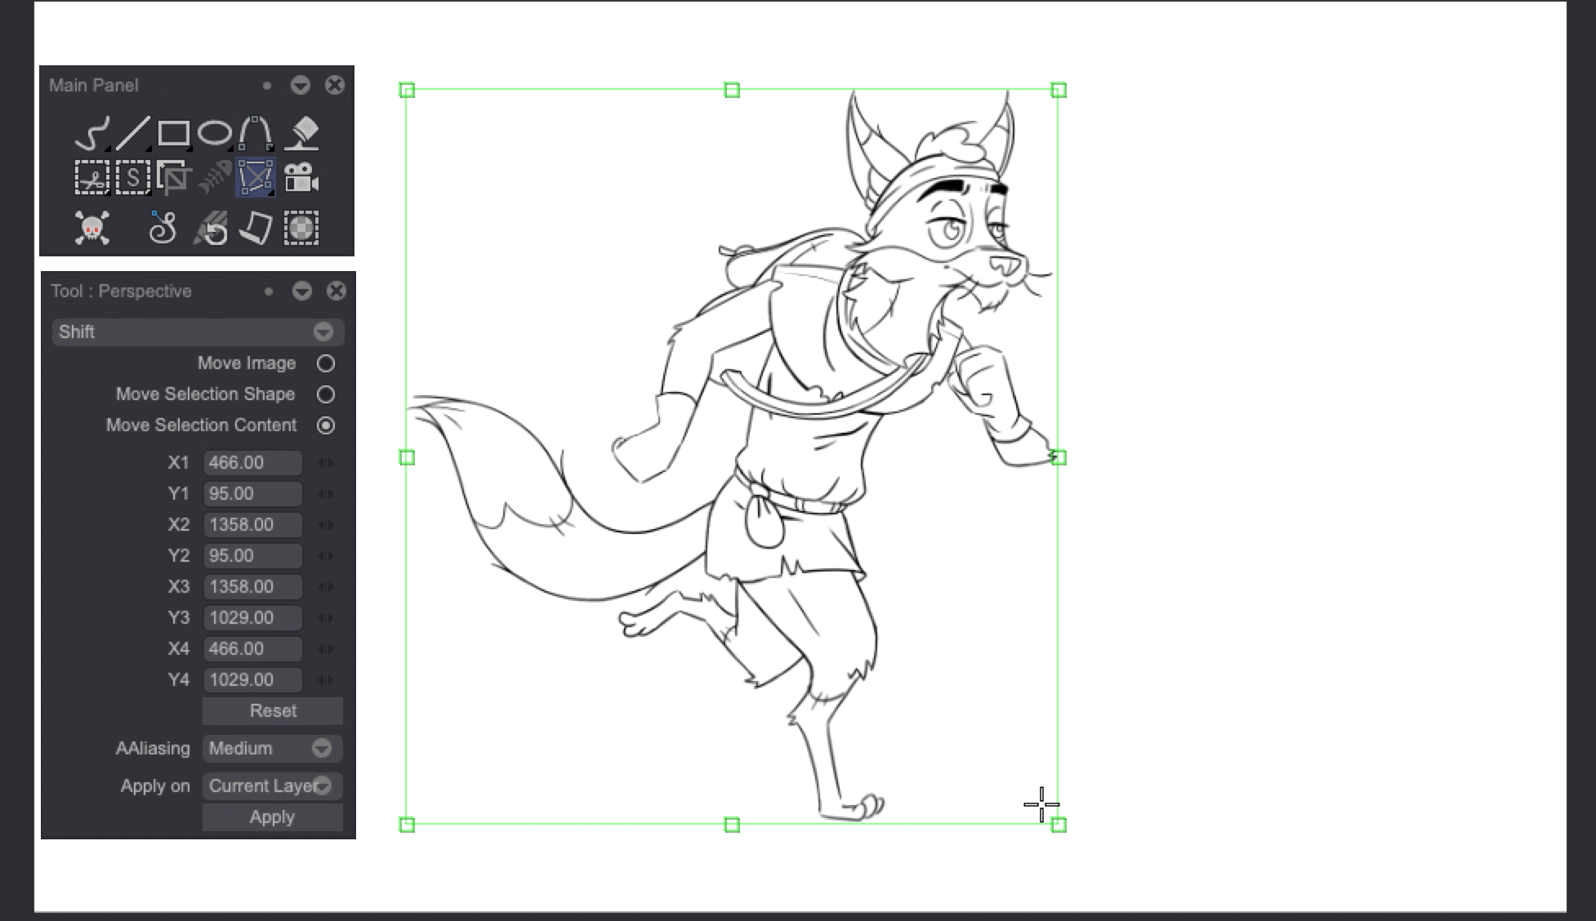The width and height of the screenshot is (1596, 921).
Task: Choose Move Selection Content mode
Action: pos(326,425)
